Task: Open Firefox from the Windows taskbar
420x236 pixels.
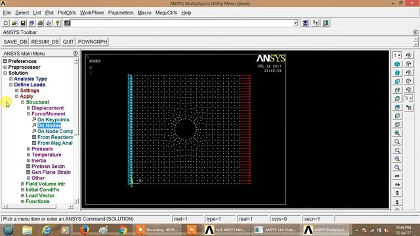Action: click(x=84, y=230)
